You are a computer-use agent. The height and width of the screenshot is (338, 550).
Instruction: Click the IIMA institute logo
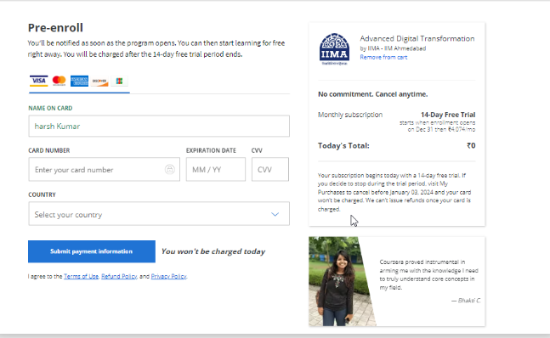334,49
